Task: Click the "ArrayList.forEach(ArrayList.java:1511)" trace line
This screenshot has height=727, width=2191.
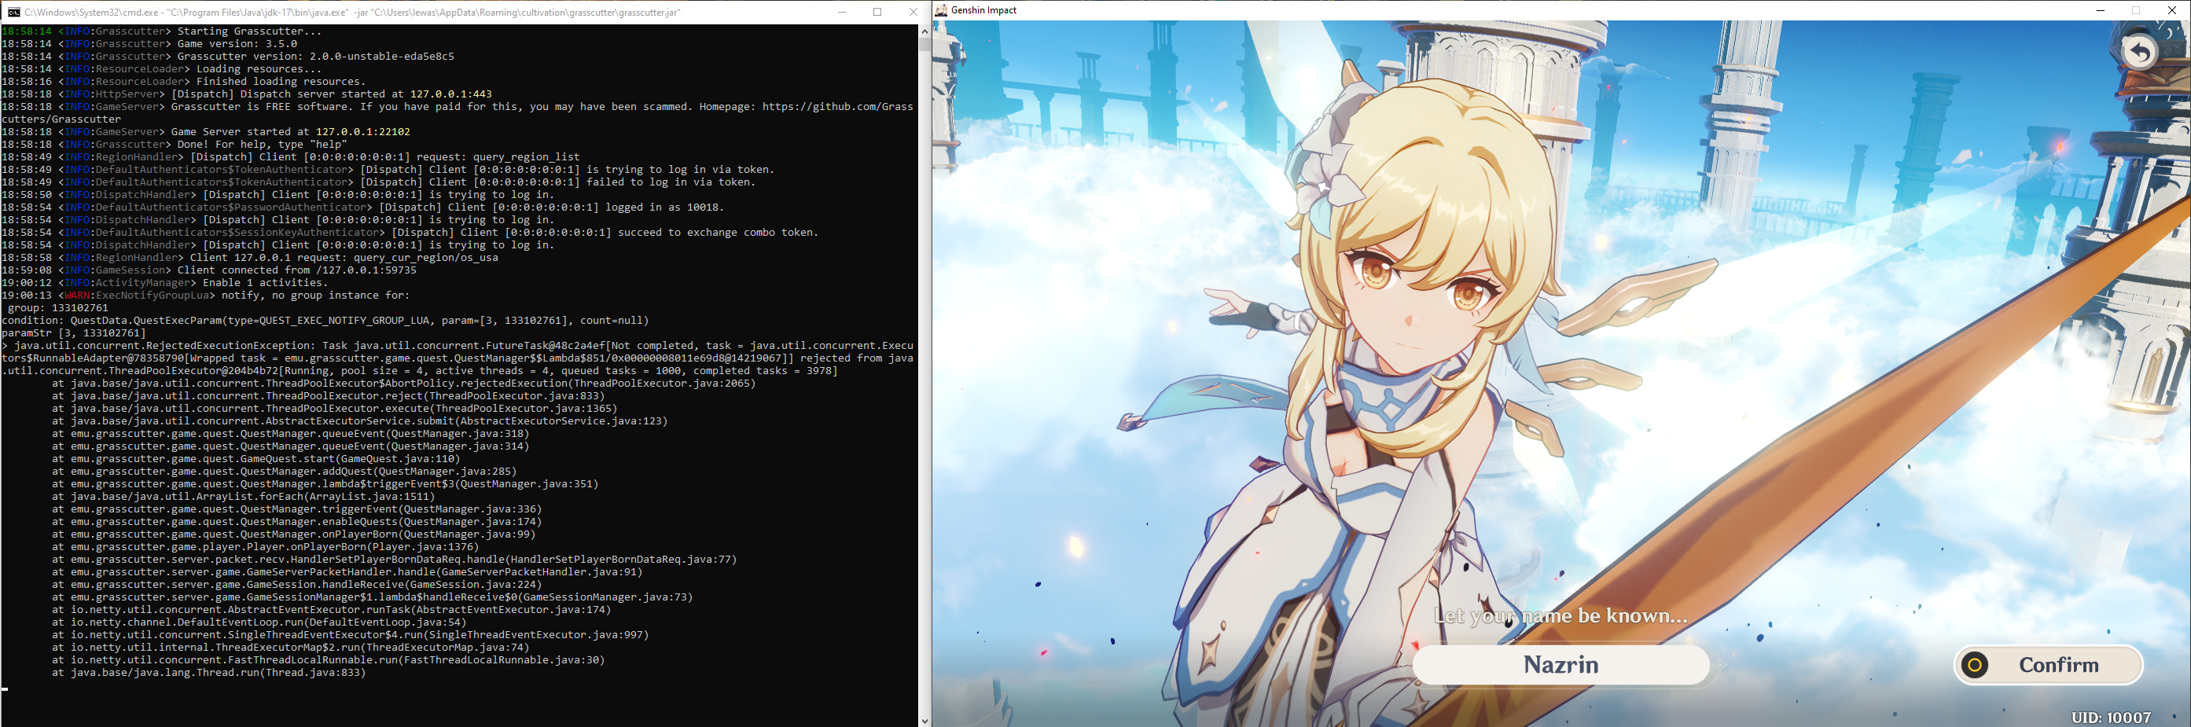Action: tap(243, 497)
